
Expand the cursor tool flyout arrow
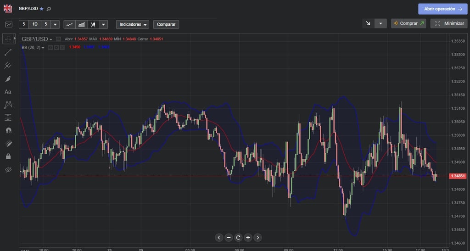click(15, 39)
